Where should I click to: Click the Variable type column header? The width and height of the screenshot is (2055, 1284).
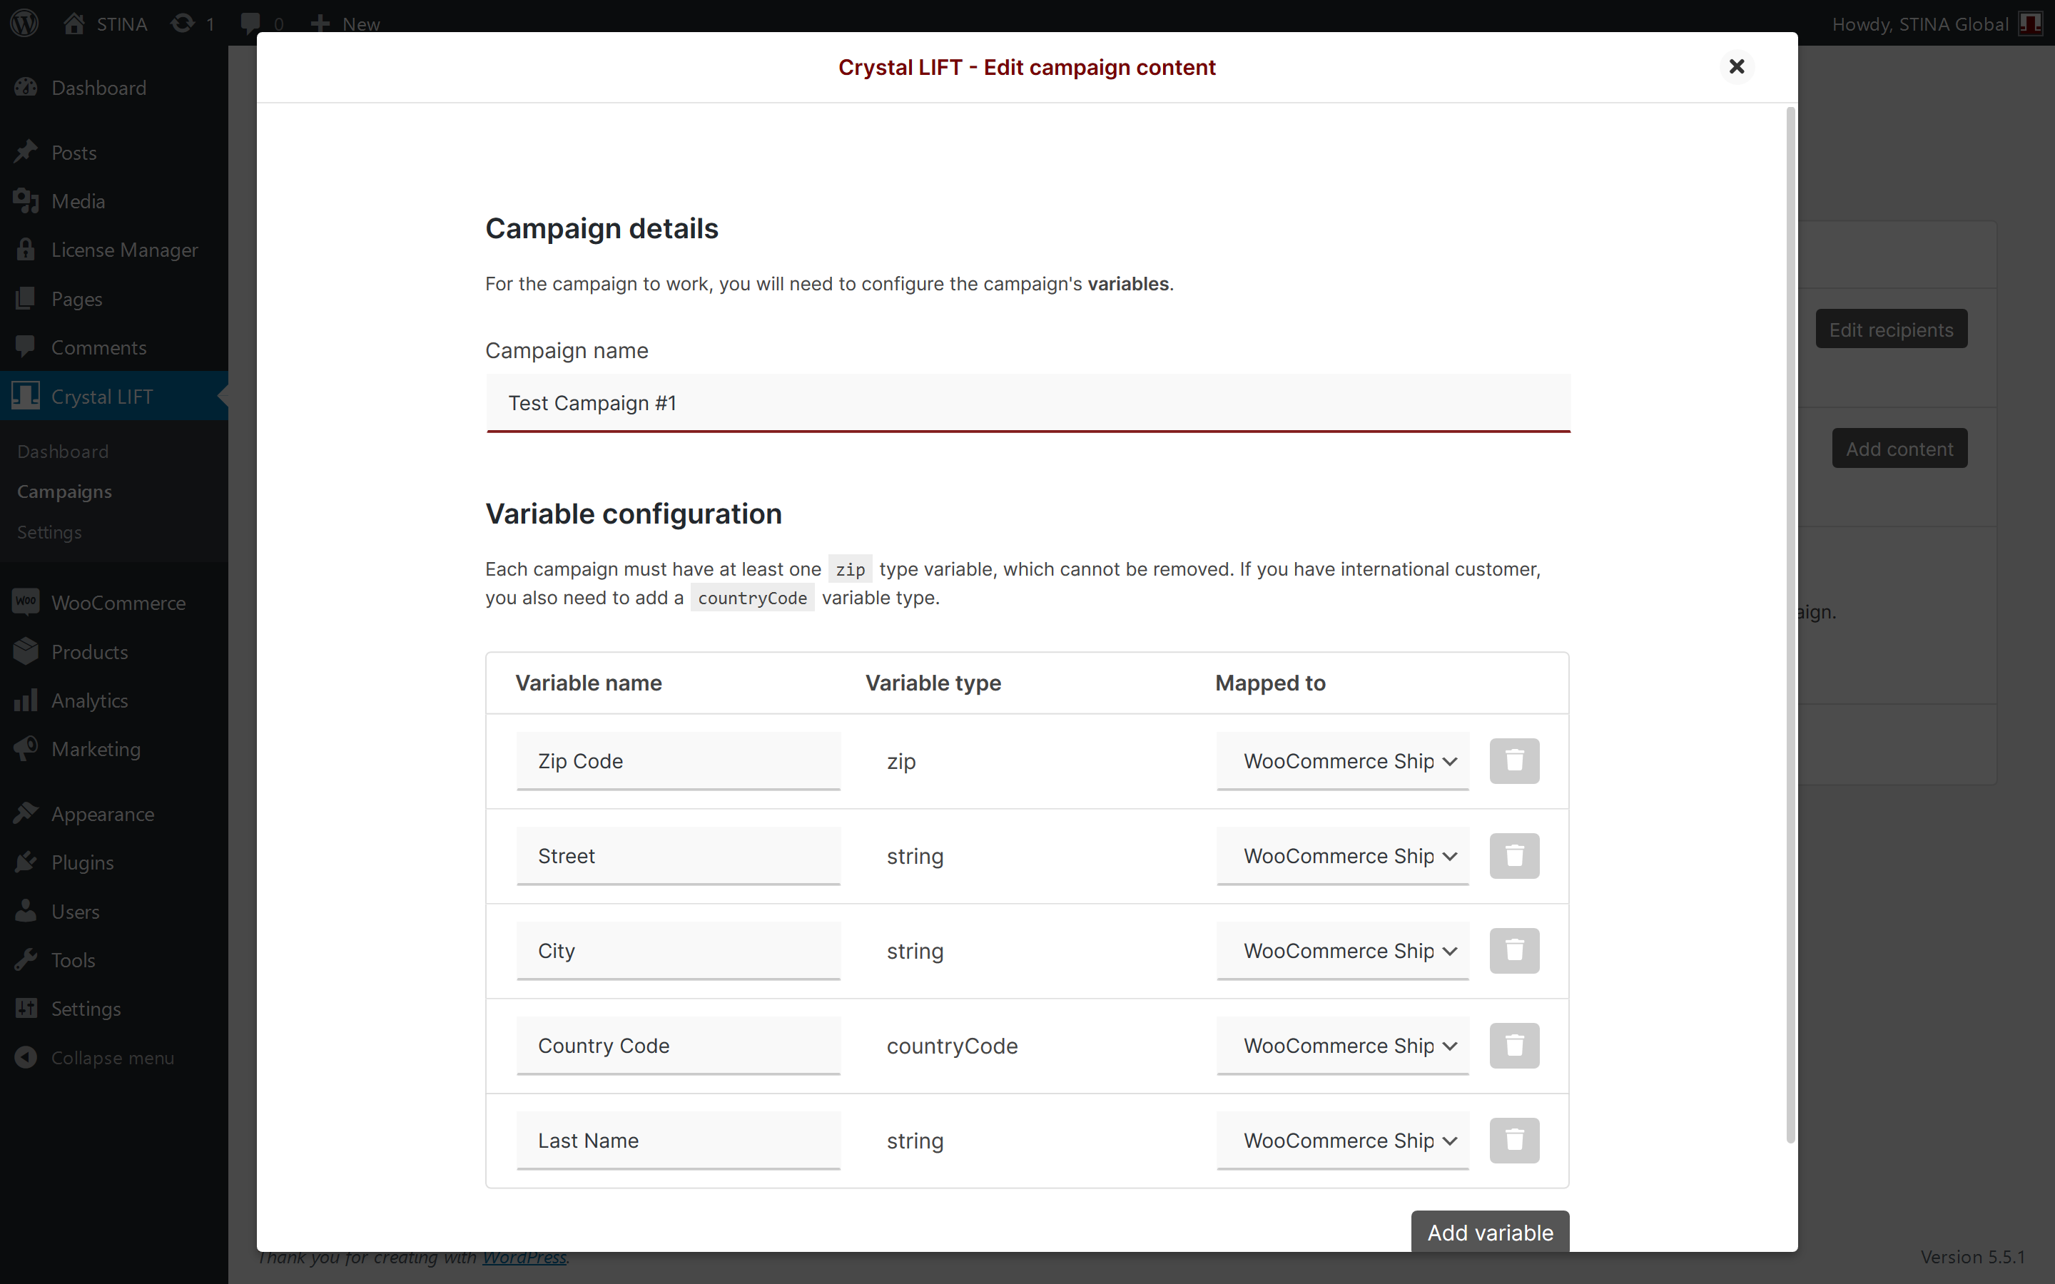[933, 683]
